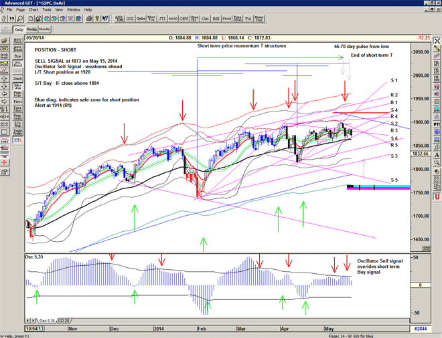Open the Tools menu
442x338 pixels.
(46, 10)
